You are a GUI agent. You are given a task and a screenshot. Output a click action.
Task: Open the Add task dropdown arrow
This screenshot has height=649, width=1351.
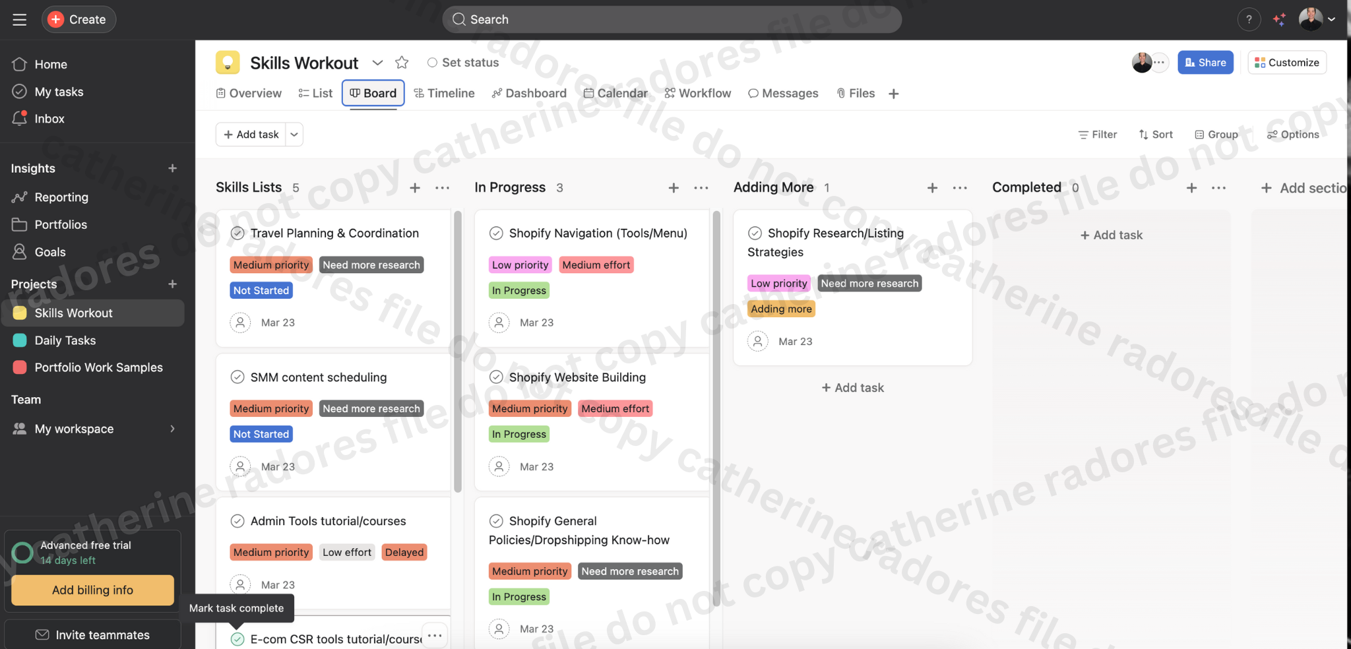pyautogui.click(x=294, y=135)
